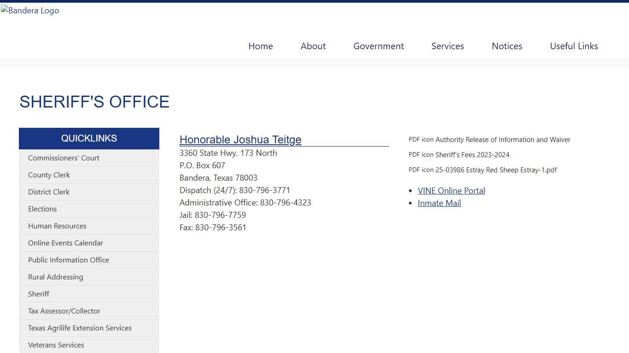Open Estray Red Sheep PDF document

495,170
